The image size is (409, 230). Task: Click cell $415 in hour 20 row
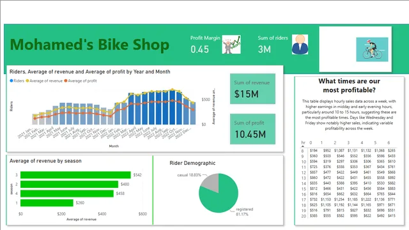click(x=392, y=216)
